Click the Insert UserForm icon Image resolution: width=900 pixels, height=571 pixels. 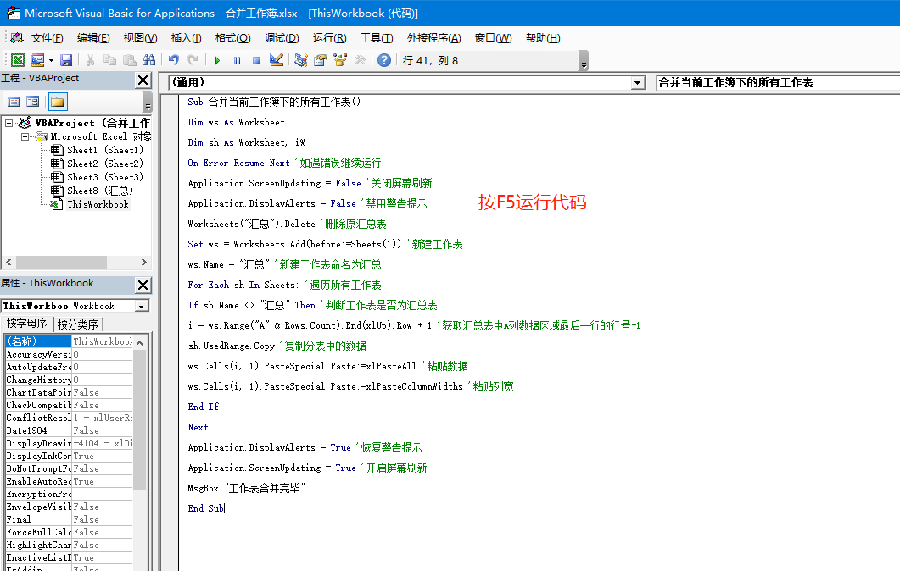click(x=37, y=60)
